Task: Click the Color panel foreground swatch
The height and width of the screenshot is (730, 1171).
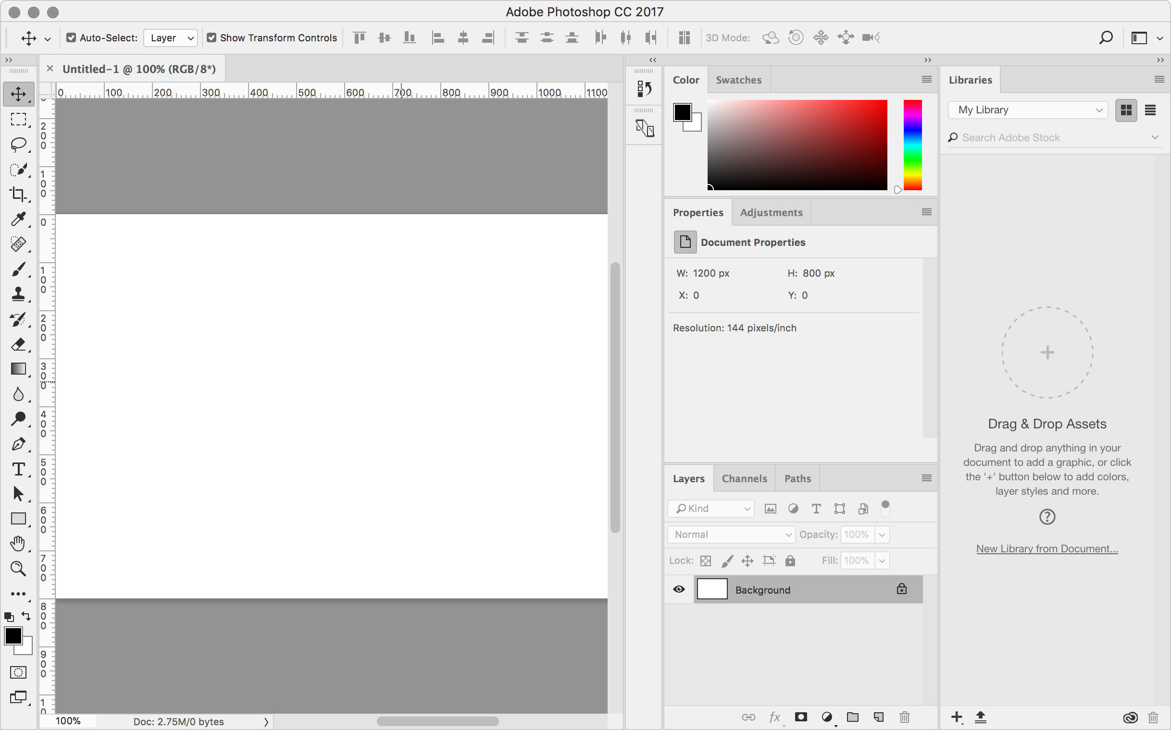Action: click(x=683, y=112)
